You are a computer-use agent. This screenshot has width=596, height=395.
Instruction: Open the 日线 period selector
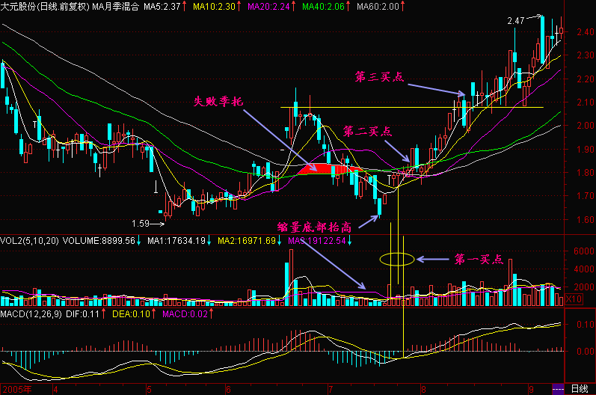(x=579, y=389)
